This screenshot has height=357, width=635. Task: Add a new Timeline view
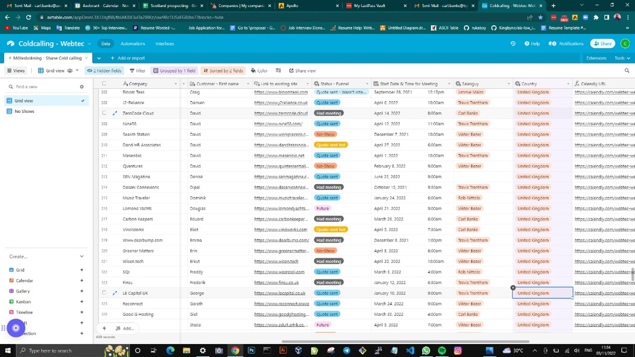(x=82, y=312)
